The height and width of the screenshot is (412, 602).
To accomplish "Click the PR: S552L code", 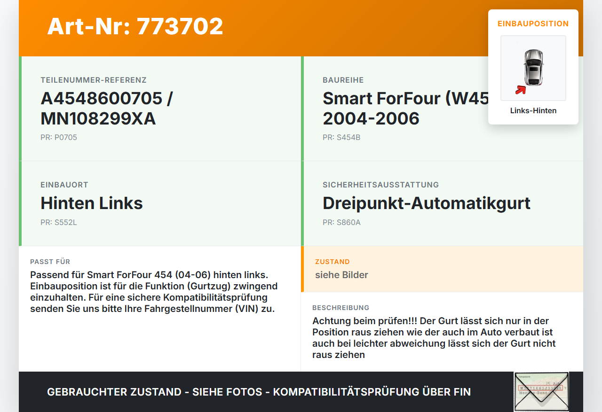I will [x=59, y=223].
